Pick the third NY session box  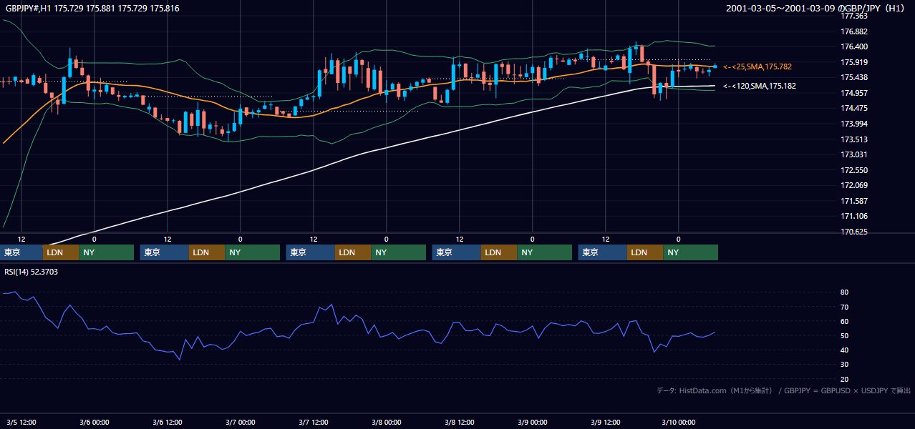point(399,252)
